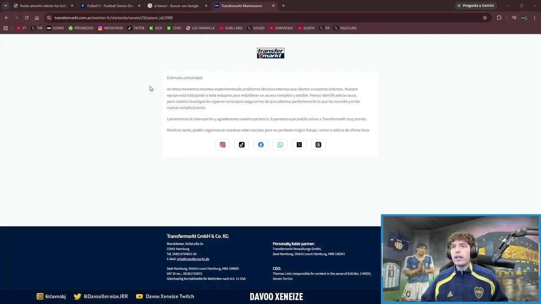The image size is (541, 304).
Task: Click the Transfermarkt logo
Action: (x=270, y=53)
